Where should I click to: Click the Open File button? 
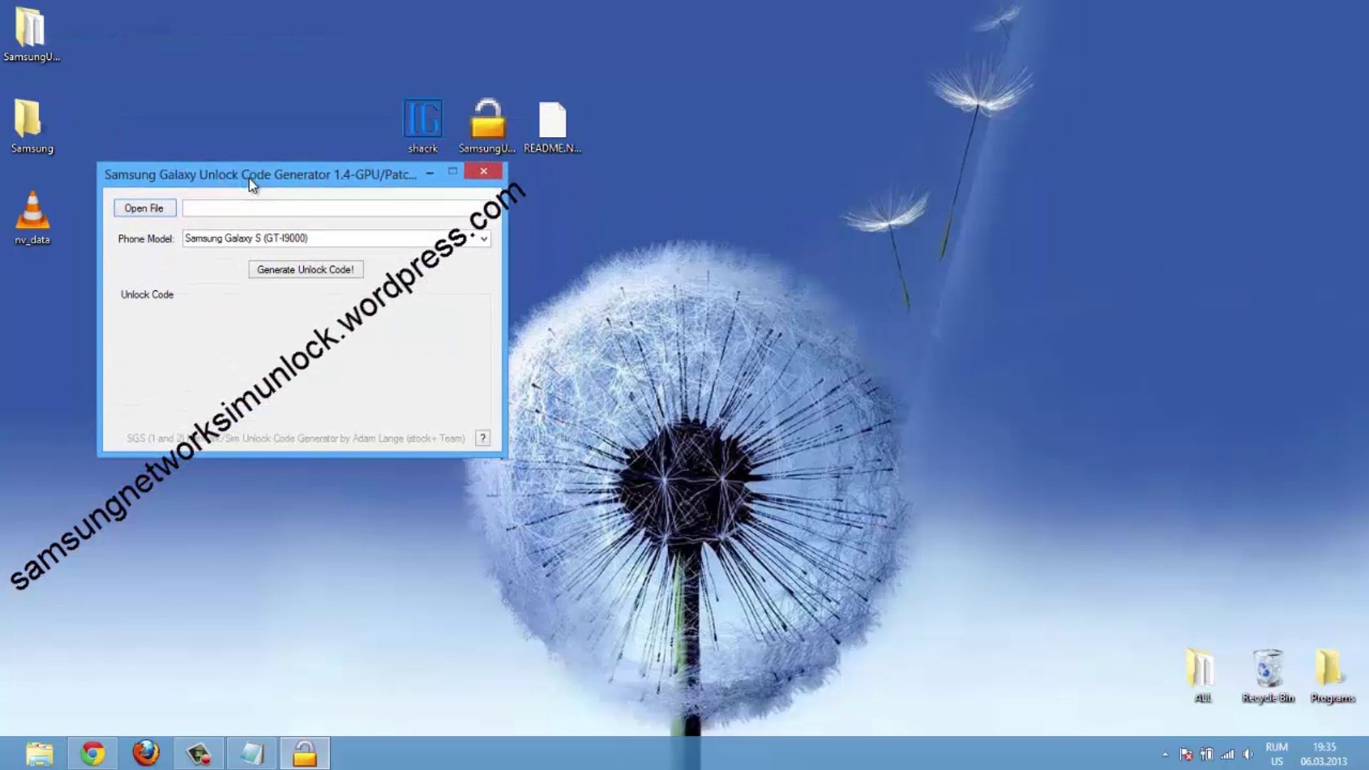tap(144, 208)
